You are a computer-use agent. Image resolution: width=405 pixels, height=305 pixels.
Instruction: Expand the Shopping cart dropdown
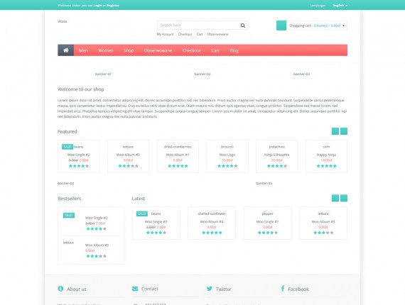click(343, 26)
